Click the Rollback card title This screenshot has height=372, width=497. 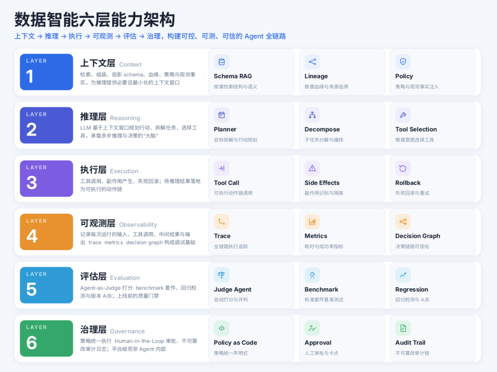pyautogui.click(x=408, y=183)
